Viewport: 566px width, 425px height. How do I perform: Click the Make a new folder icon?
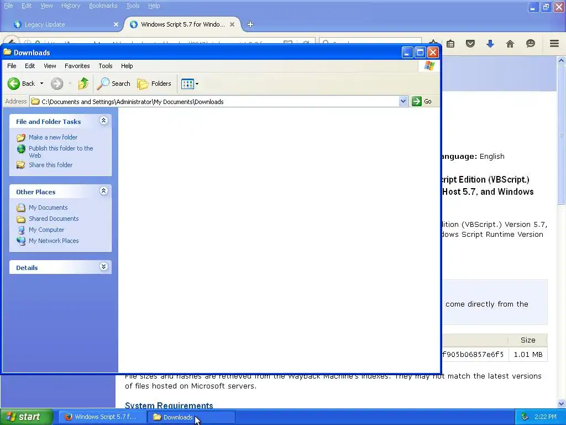[x=21, y=137]
